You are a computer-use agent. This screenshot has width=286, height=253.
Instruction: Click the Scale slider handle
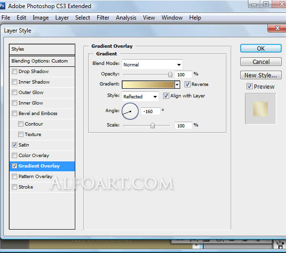[x=153, y=126]
